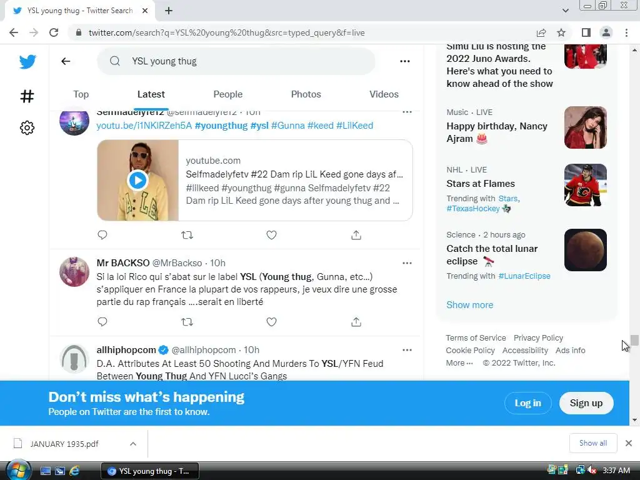Click the #LilKeed hashtag
The height and width of the screenshot is (480, 640).
pyautogui.click(x=354, y=125)
